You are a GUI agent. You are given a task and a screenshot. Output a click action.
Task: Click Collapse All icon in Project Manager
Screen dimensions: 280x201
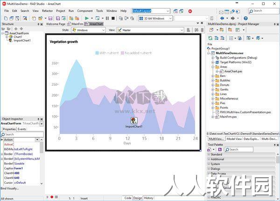click(222, 38)
